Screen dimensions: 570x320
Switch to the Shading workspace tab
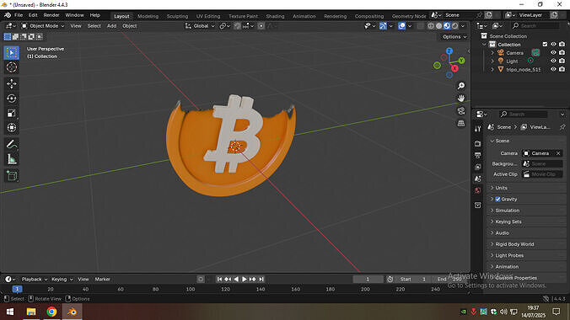pyautogui.click(x=275, y=16)
